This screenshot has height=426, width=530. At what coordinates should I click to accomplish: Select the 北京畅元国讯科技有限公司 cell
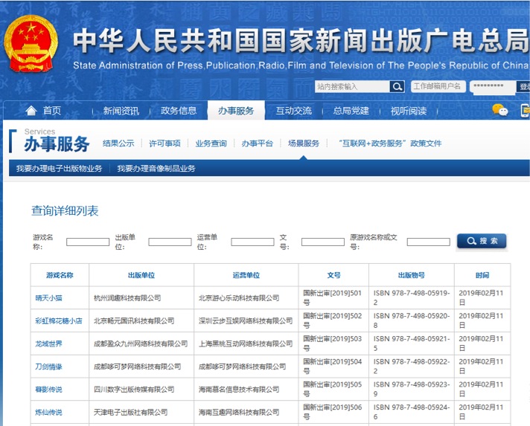point(141,321)
